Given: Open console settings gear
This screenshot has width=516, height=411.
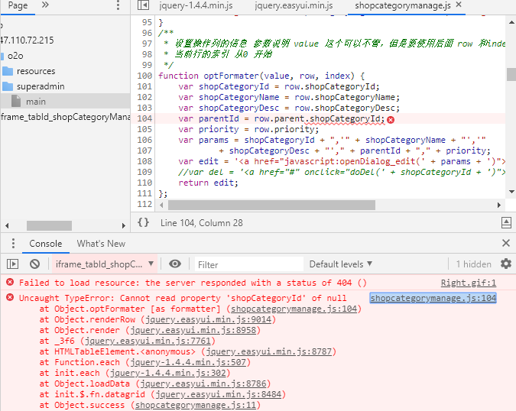Looking at the screenshot, I should [x=506, y=264].
